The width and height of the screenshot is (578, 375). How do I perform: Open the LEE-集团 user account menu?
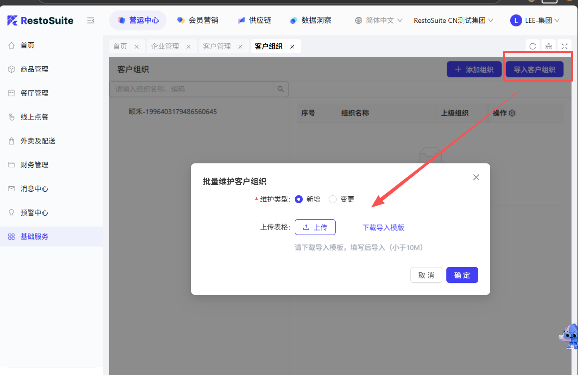[x=535, y=20]
